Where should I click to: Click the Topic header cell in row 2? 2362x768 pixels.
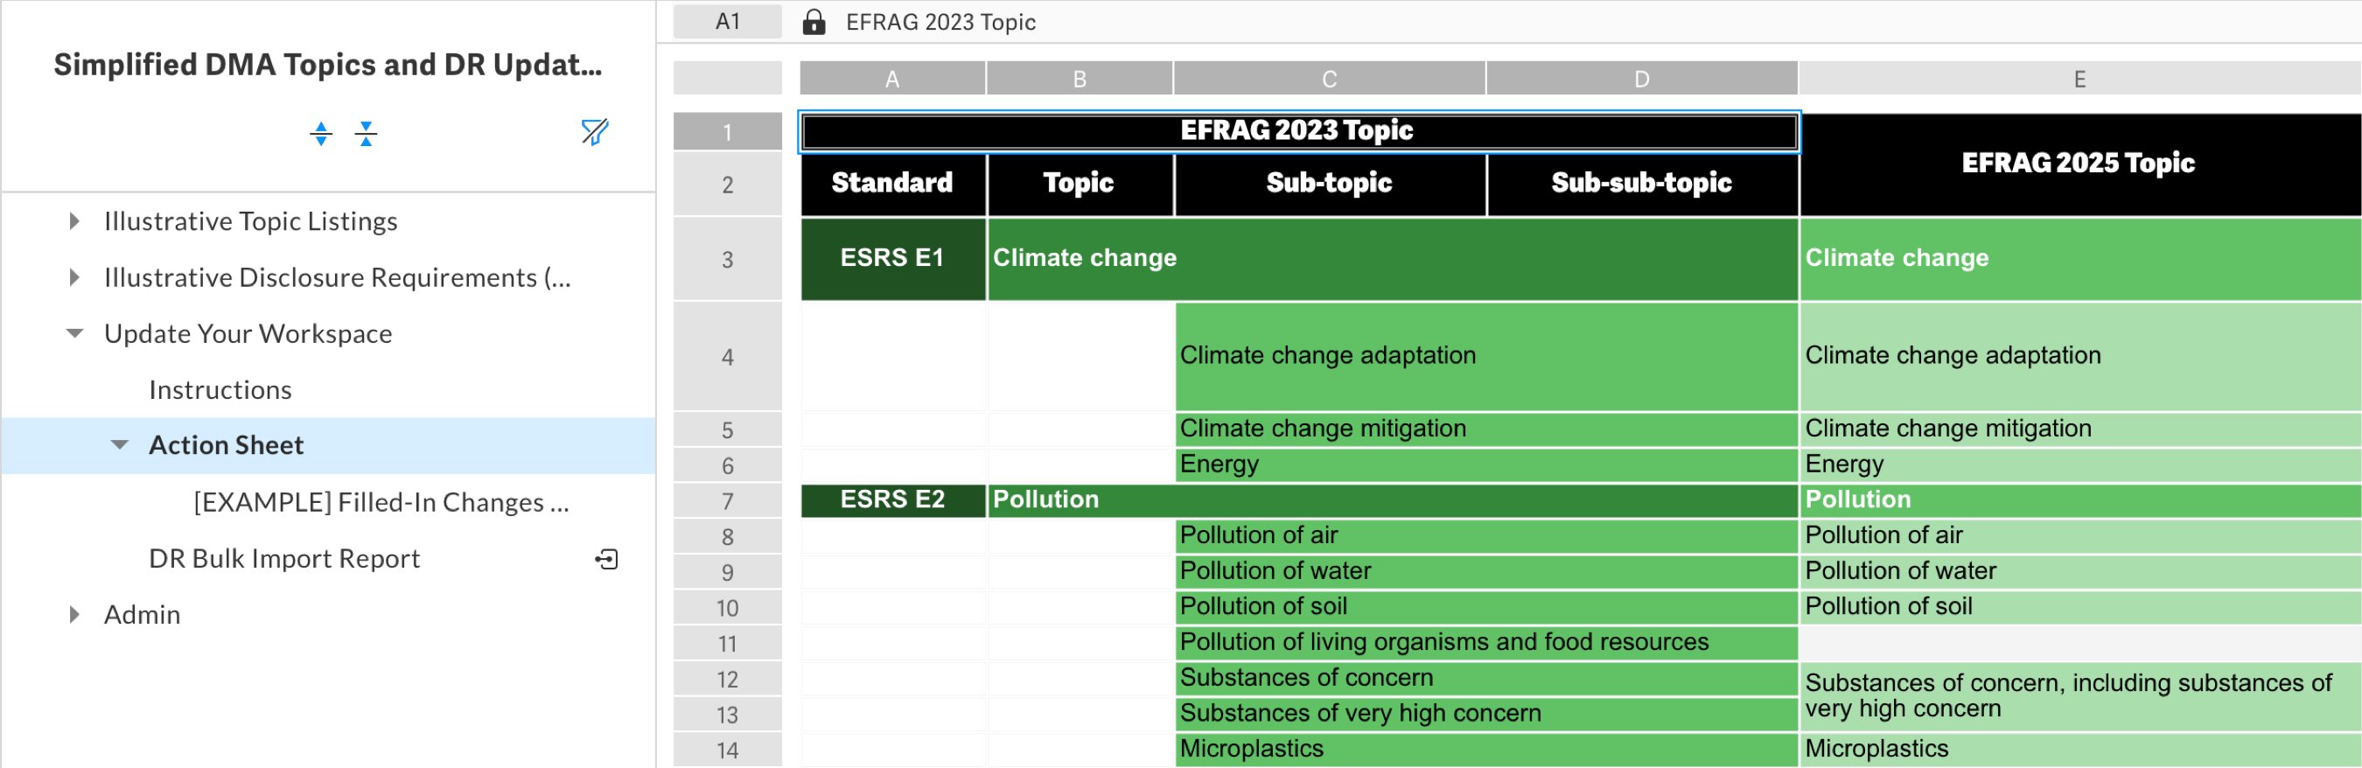[1080, 184]
